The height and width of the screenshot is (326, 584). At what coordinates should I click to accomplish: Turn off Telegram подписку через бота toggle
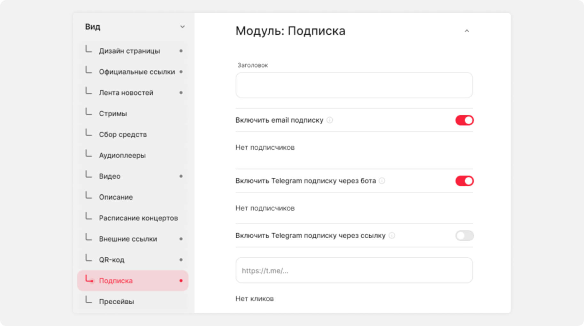click(x=464, y=181)
